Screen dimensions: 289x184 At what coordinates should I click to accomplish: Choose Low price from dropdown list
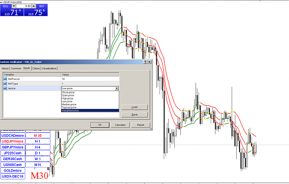[90, 102]
